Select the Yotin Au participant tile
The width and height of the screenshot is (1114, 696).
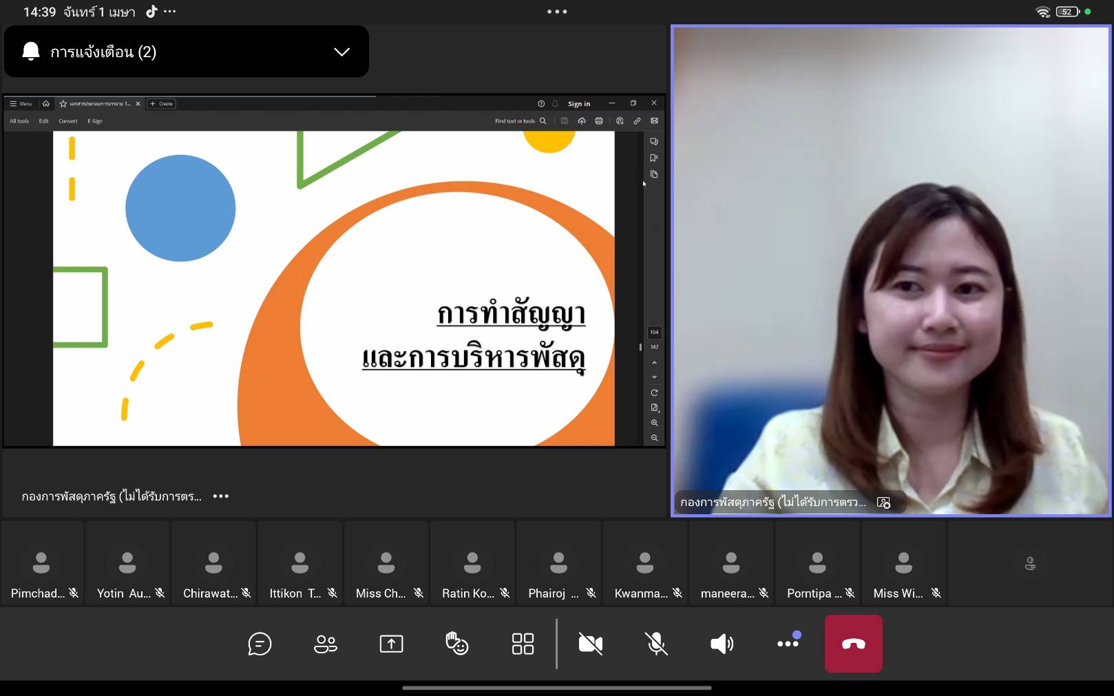pyautogui.click(x=128, y=564)
